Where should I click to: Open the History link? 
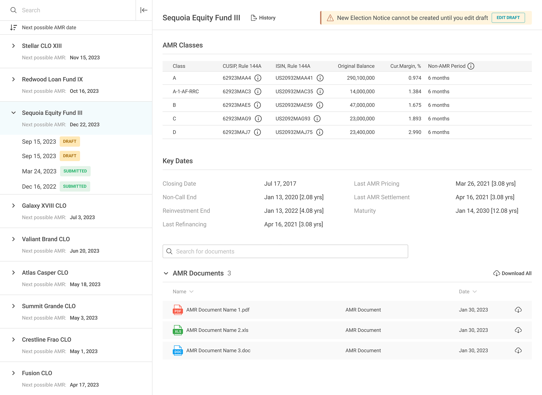click(x=263, y=18)
